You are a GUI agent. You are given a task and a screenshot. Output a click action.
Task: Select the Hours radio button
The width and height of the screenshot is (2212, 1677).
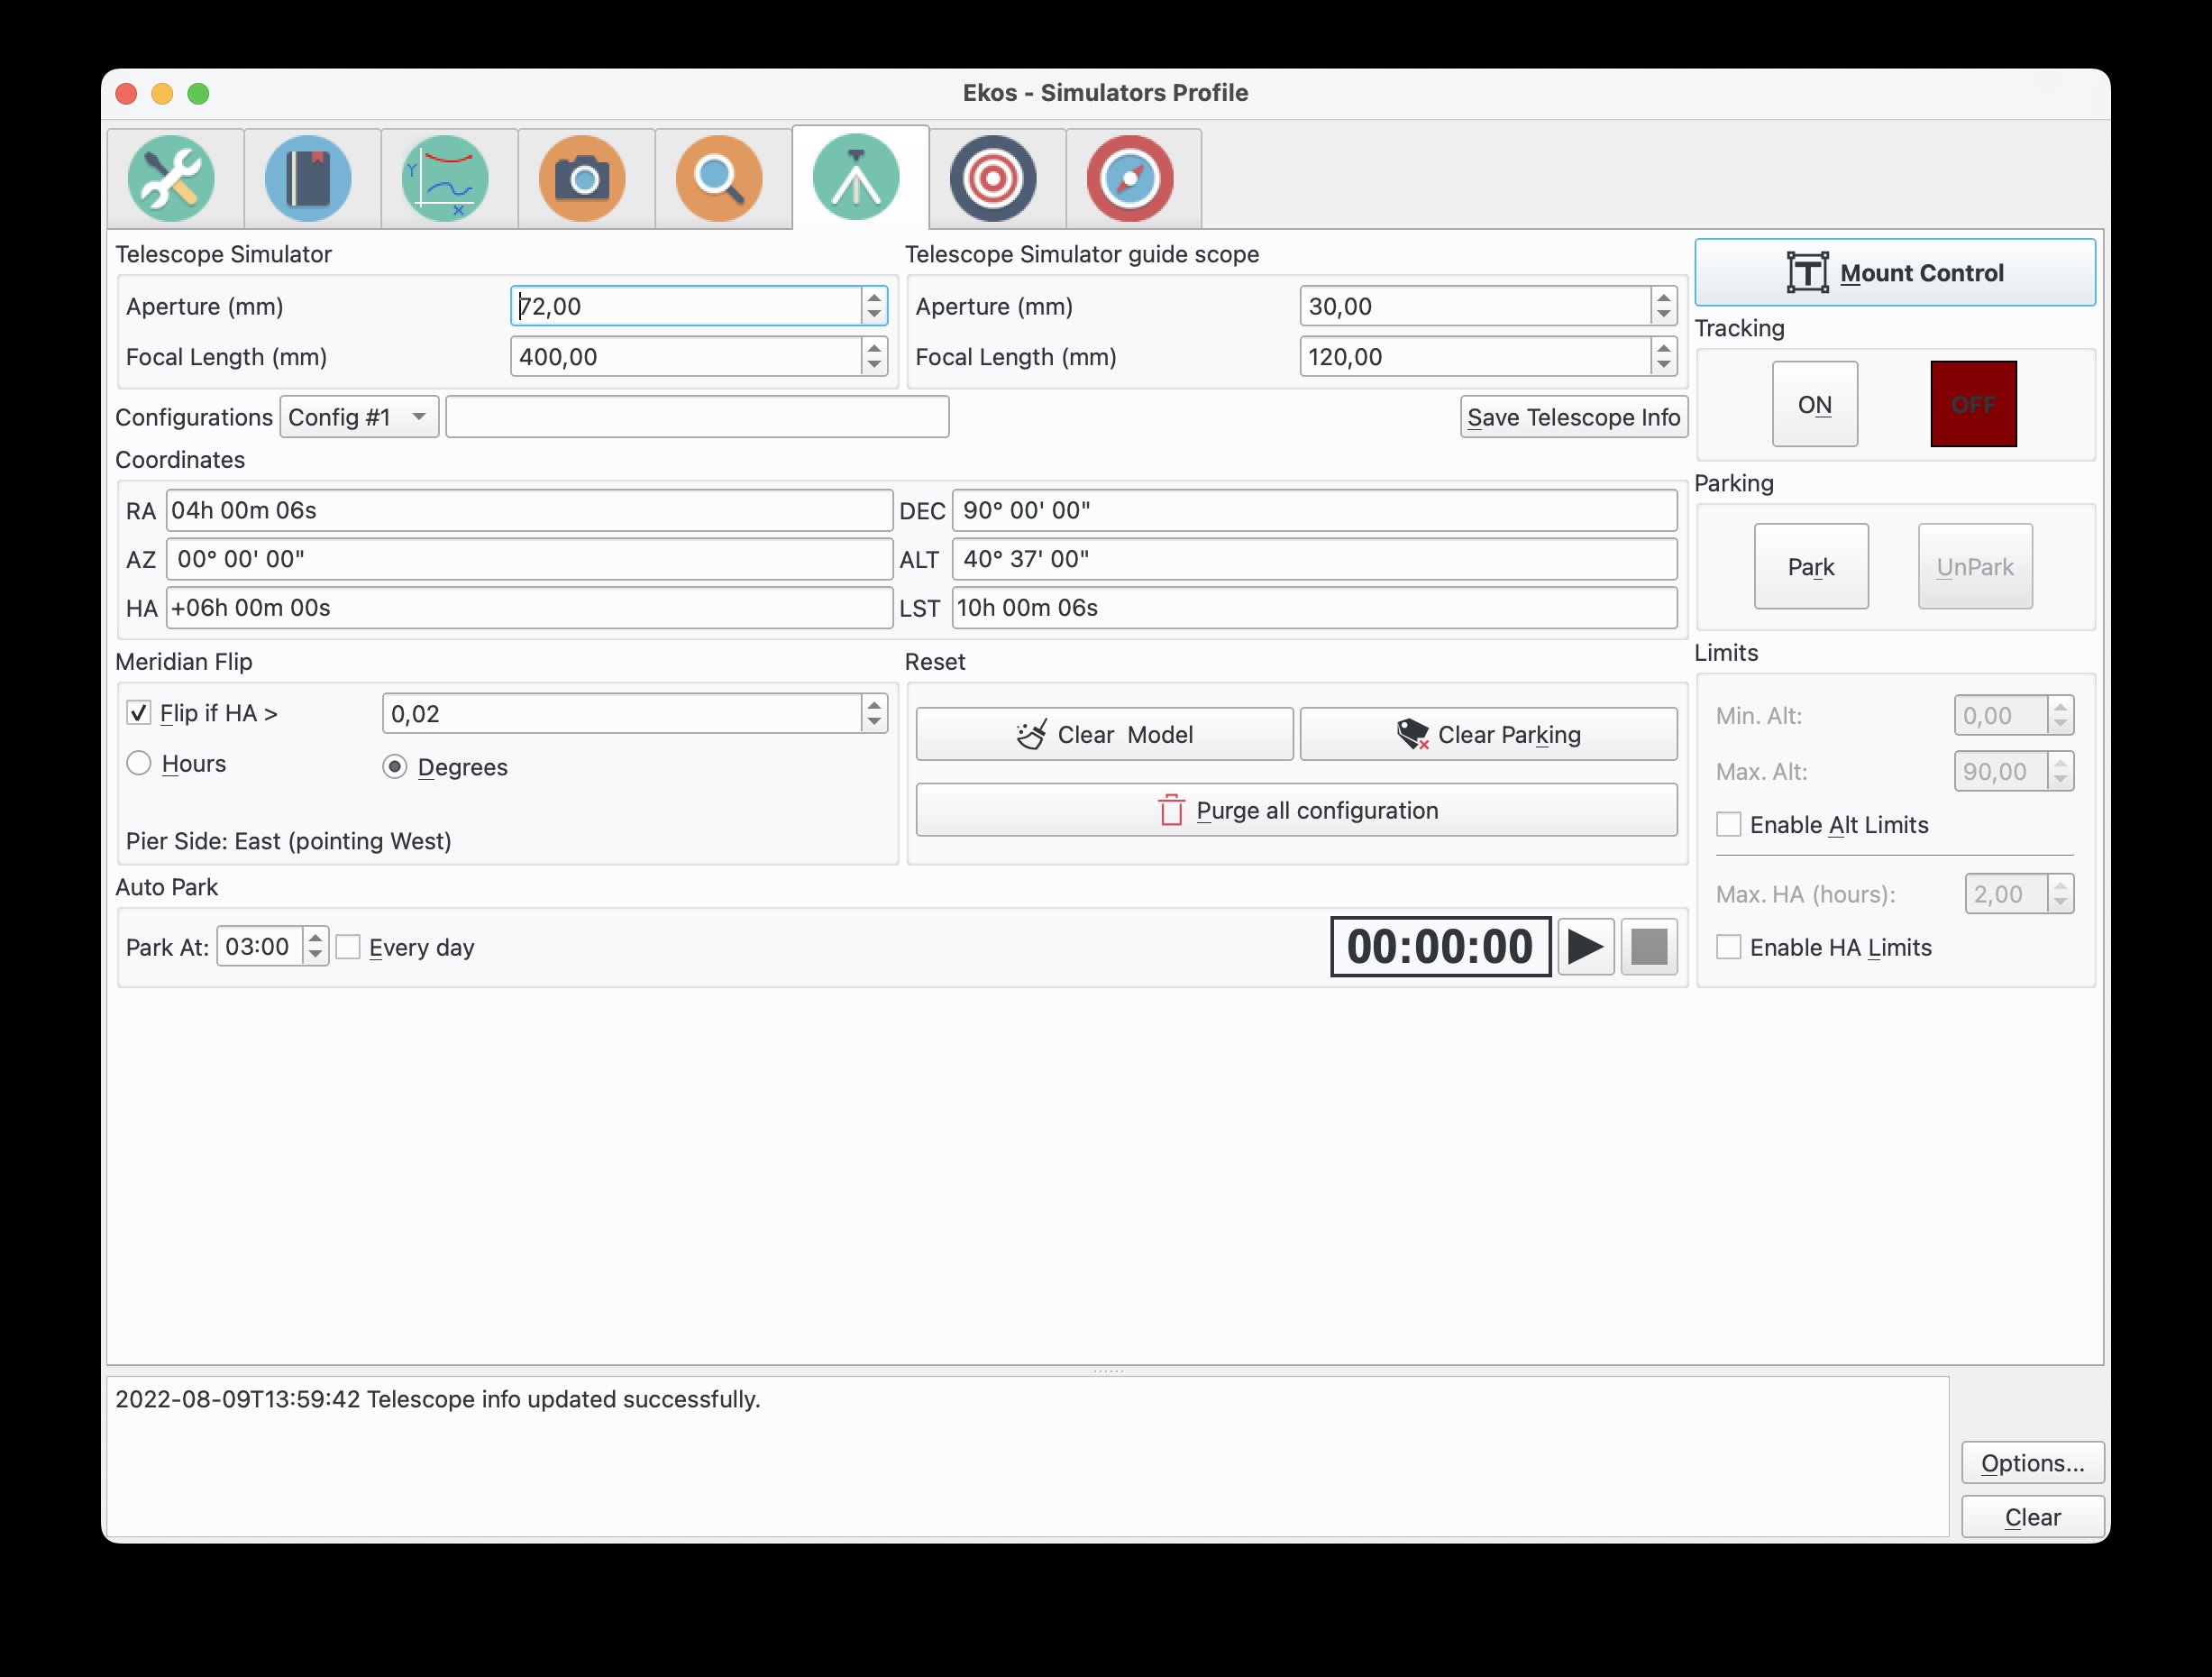139,764
